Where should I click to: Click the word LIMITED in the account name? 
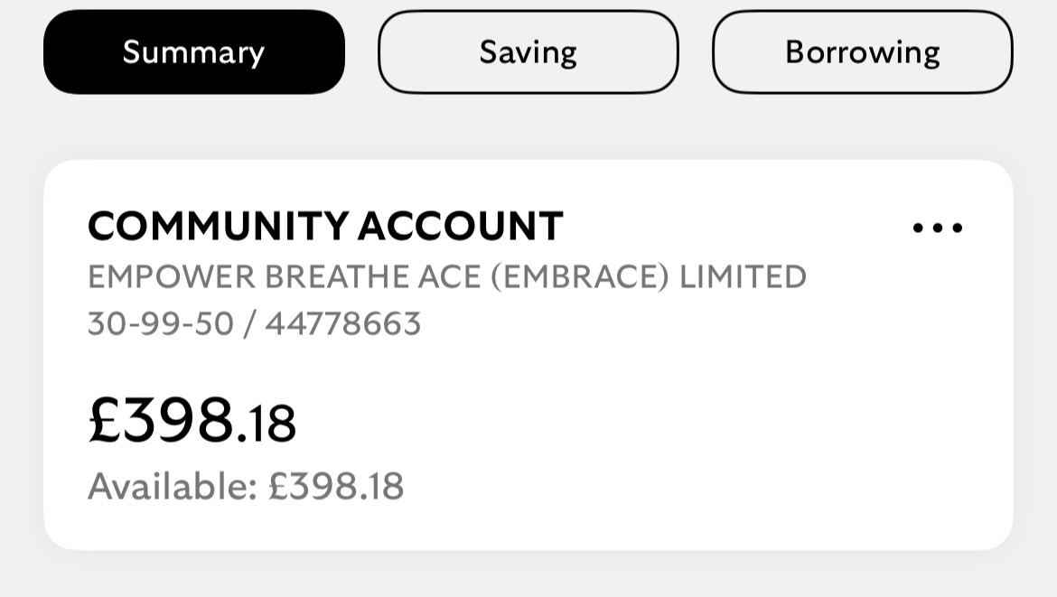[x=743, y=276]
